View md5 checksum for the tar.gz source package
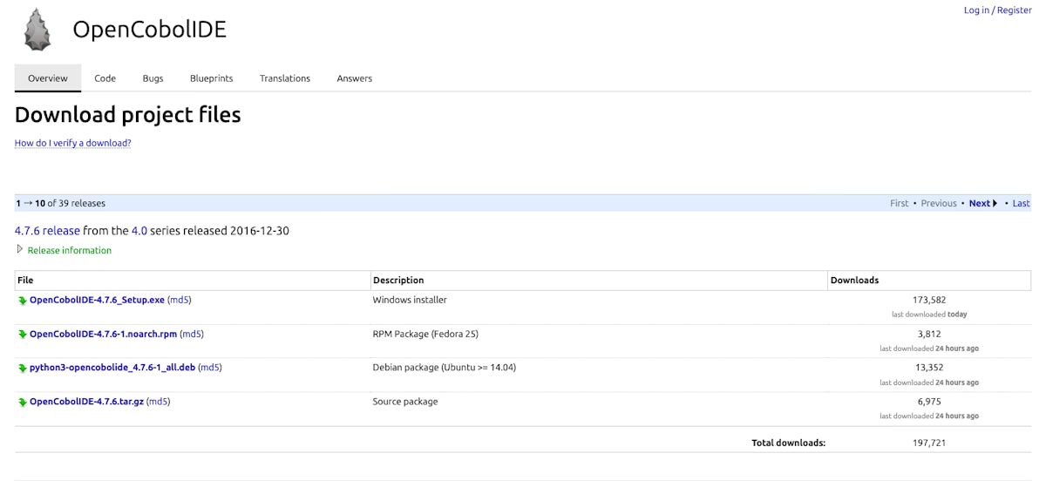The image size is (1046, 494). (x=158, y=402)
